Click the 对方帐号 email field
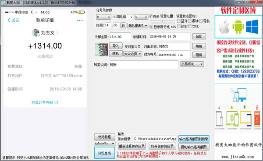263x161 pixels. [174, 55]
